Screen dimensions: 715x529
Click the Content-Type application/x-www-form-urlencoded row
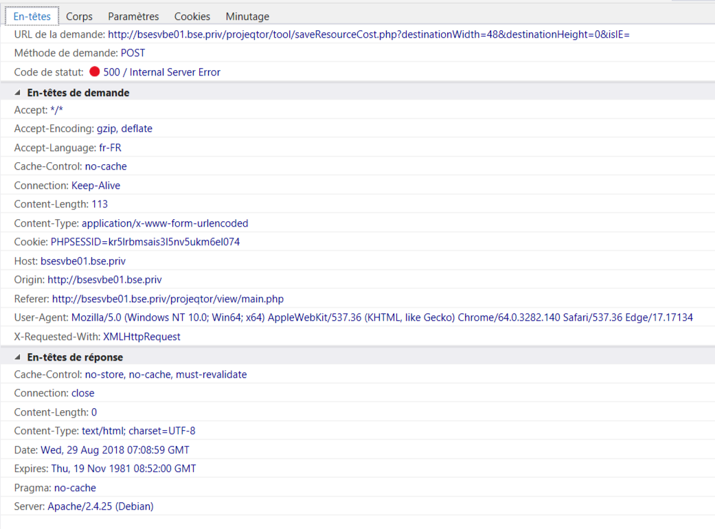131,223
